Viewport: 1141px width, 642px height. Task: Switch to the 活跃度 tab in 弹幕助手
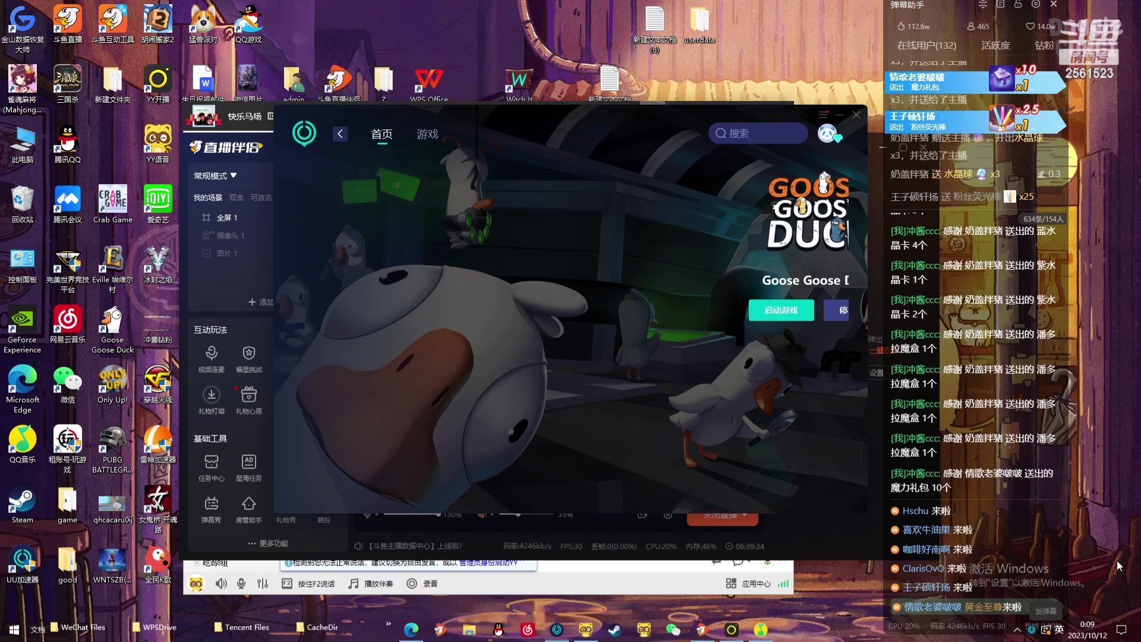tap(995, 45)
